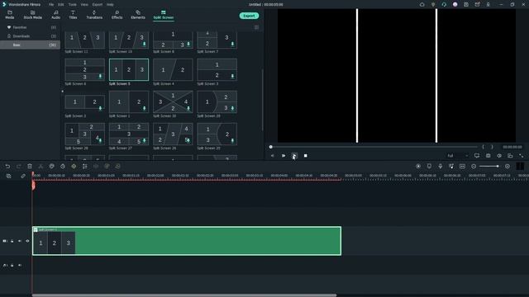Screen dimensions: 529x297
Task: Choose the Split Screen 10 template
Action: [x=129, y=40]
